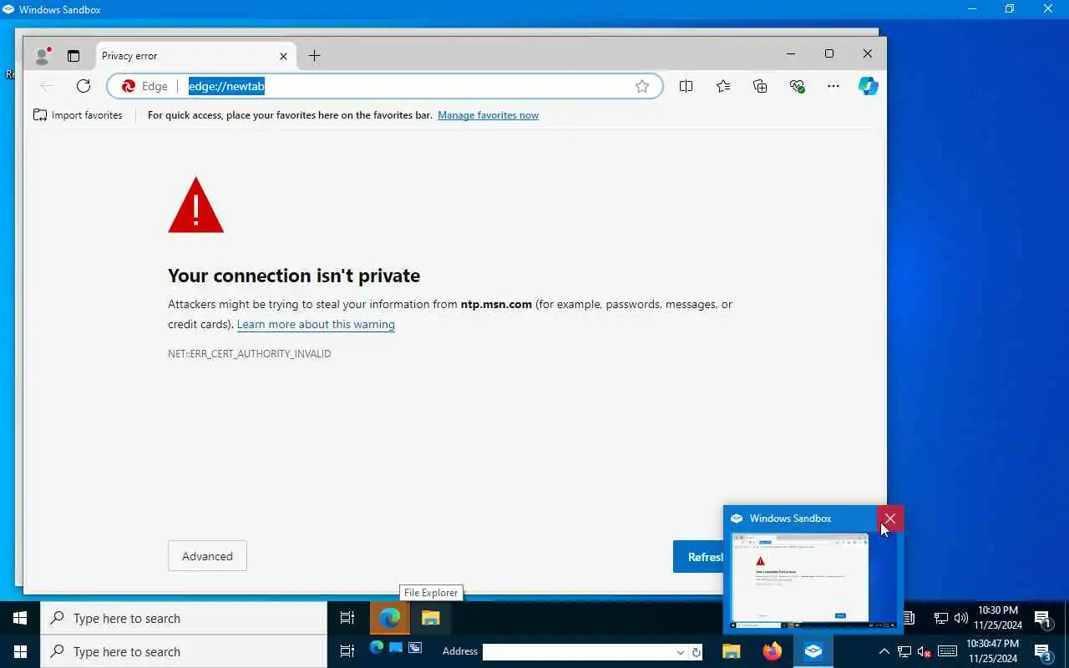Click the Edge site identity badge

[144, 86]
